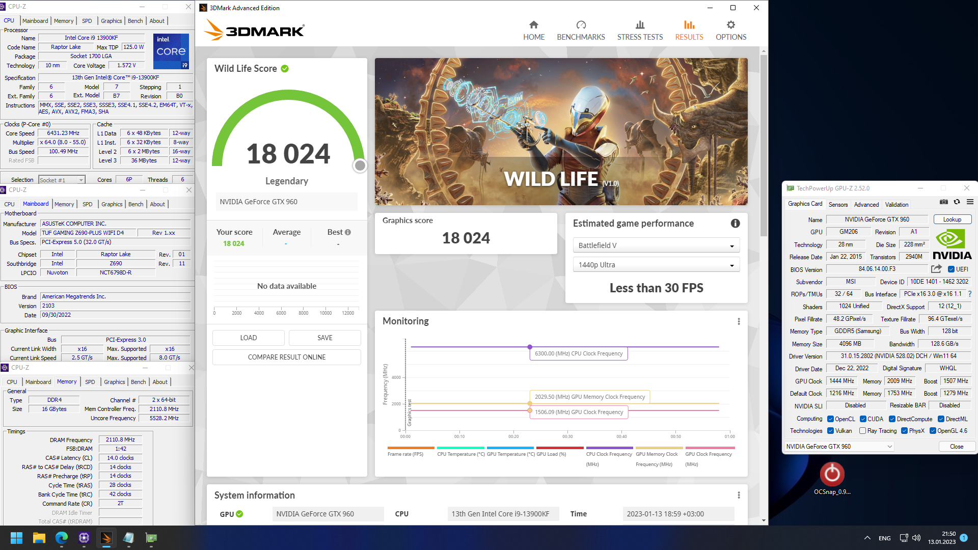Click the purple CPU clock marker on chart
This screenshot has width=978, height=550.
tap(530, 347)
